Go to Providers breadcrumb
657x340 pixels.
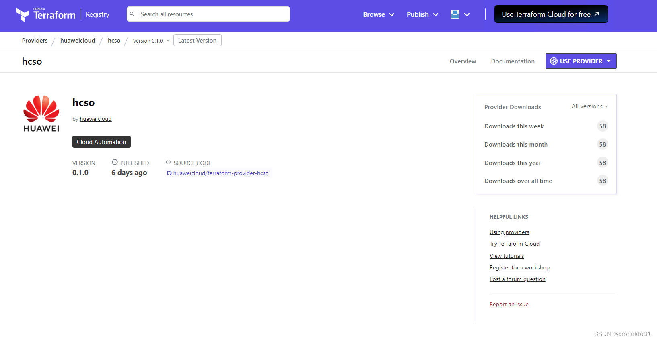click(35, 41)
